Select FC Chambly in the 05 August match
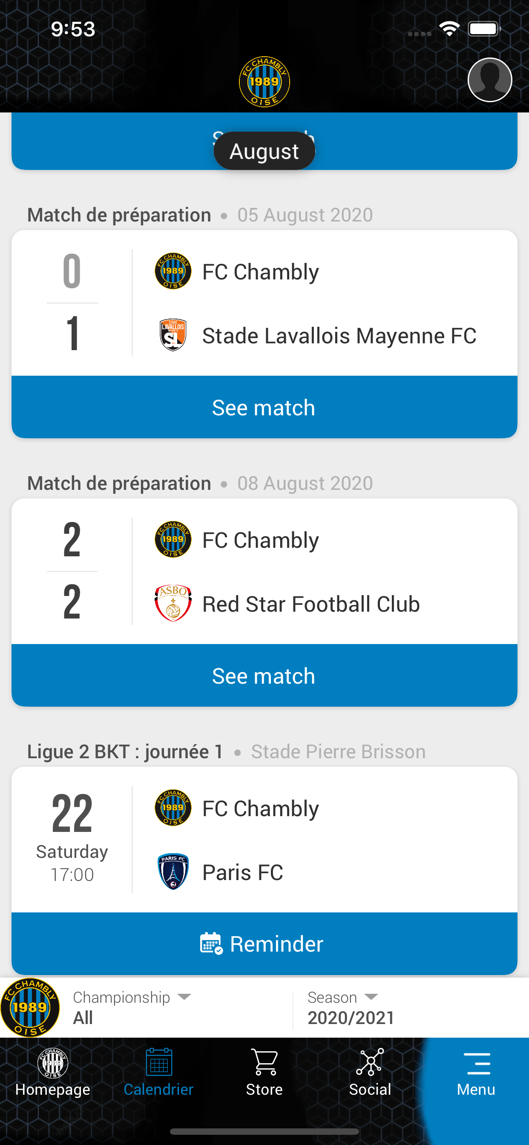This screenshot has height=1145, width=529. coord(260,272)
